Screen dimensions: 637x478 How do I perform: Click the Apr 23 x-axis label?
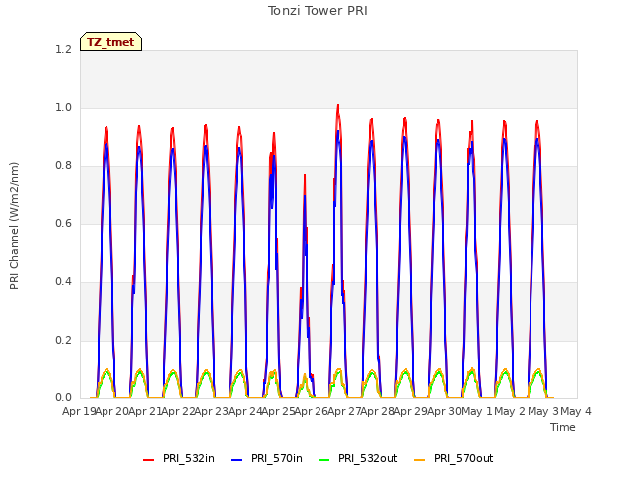point(211,411)
